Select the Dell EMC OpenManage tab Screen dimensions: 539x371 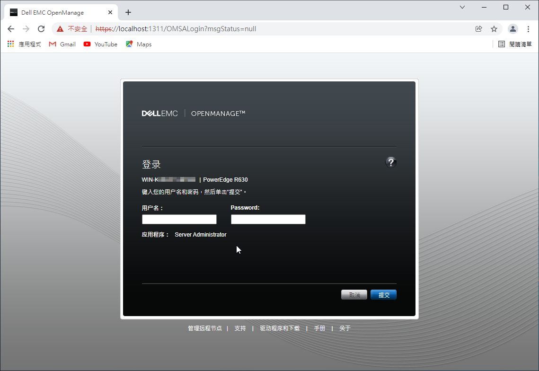point(61,12)
